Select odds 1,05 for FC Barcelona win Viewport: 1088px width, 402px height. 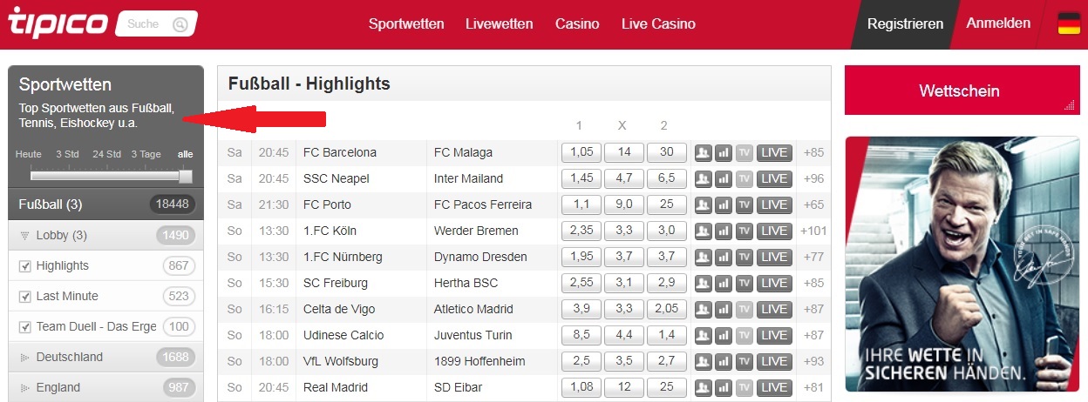[581, 152]
